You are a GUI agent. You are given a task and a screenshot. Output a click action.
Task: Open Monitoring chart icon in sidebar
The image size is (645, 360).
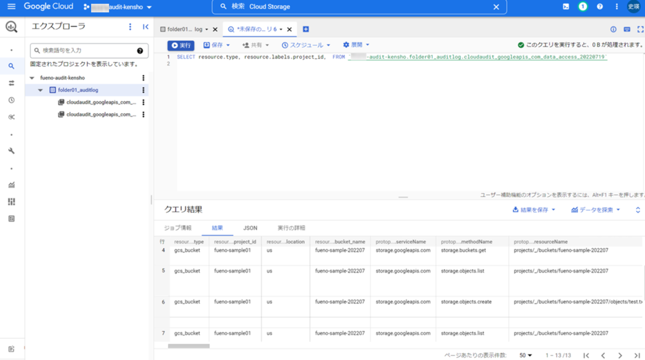point(11,185)
